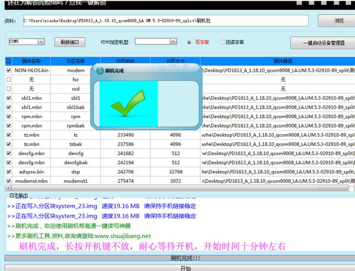Toggle checkbox for rpmbak partition row
This screenshot has width=355, height=271.
(9, 125)
